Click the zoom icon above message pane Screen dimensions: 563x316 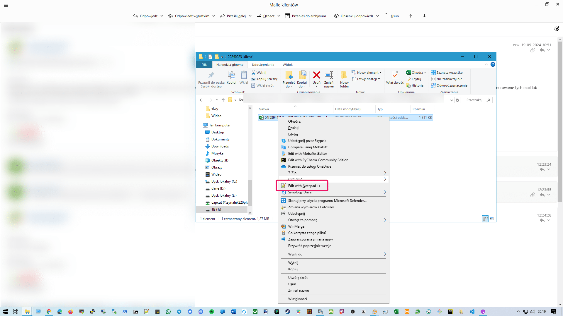click(x=556, y=28)
